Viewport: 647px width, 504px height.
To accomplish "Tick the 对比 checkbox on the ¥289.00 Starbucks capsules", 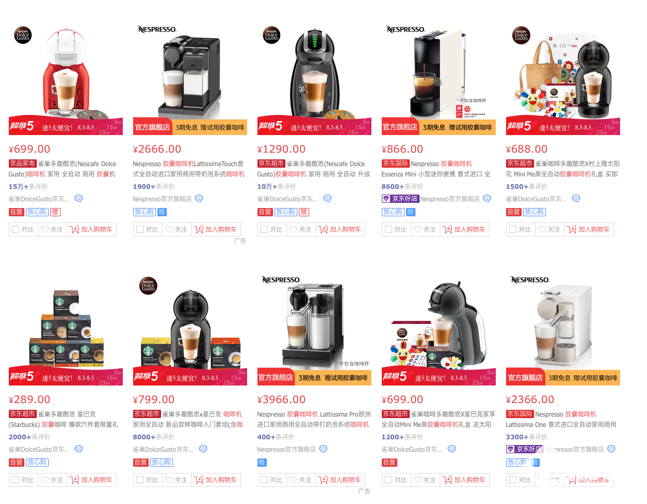I will 16,480.
